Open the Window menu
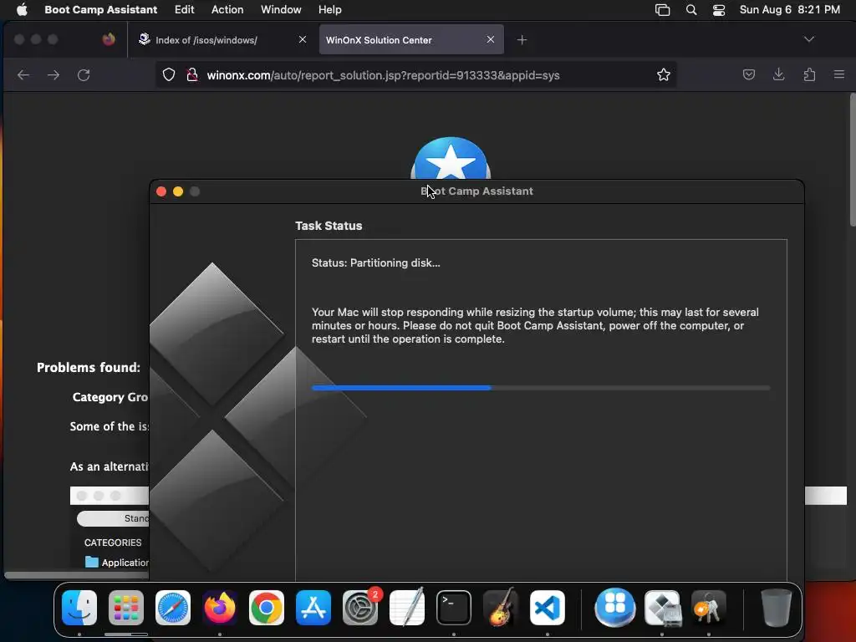856x642 pixels. (x=281, y=9)
